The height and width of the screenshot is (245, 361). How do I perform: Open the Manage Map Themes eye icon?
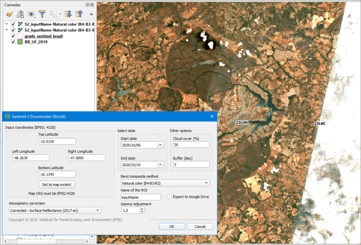coord(31,14)
